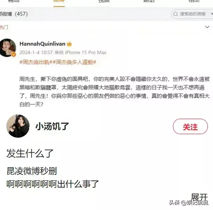Viewport: 213px width, 210px height.
Task: Open HannahQuinlivan's profile avatar
Action: [x=8, y=48]
